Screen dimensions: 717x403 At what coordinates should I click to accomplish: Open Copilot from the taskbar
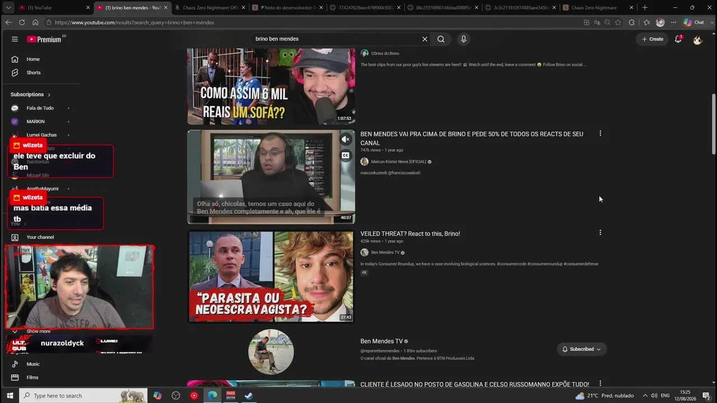(x=157, y=396)
